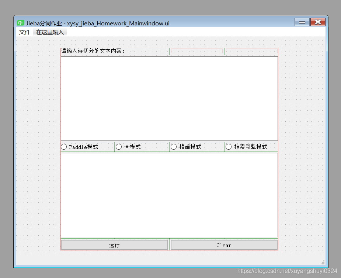Close the Jieba分词作业 form window
This screenshot has width=341, height=278.
318,22
